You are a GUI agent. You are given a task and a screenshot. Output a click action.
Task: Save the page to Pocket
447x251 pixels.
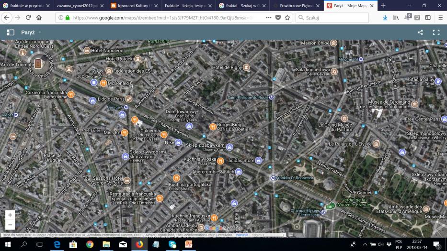pyautogui.click(x=278, y=18)
